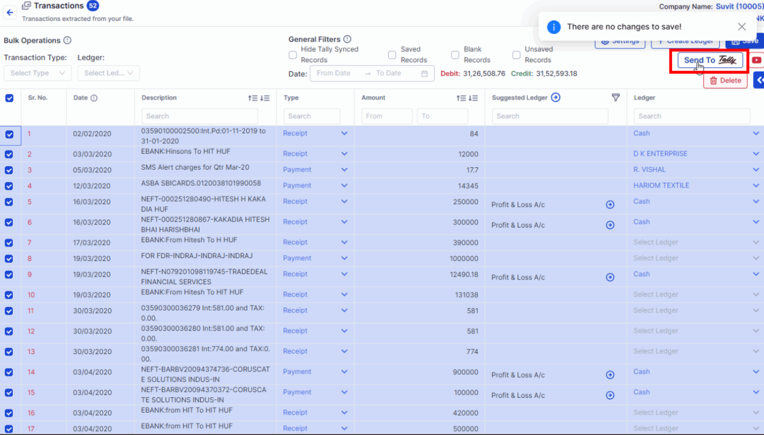
Task: Uncheck the checkbox for row 12
Action: coord(9,331)
